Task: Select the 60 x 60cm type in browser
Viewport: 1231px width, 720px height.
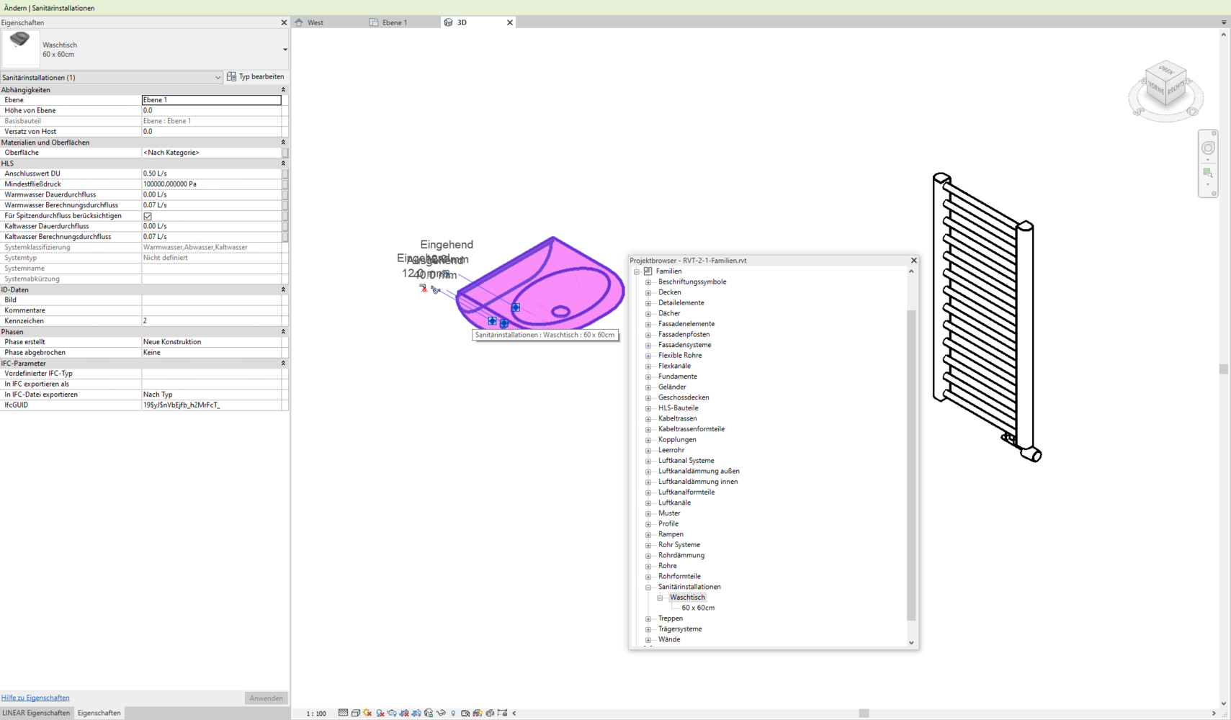Action: 697,608
